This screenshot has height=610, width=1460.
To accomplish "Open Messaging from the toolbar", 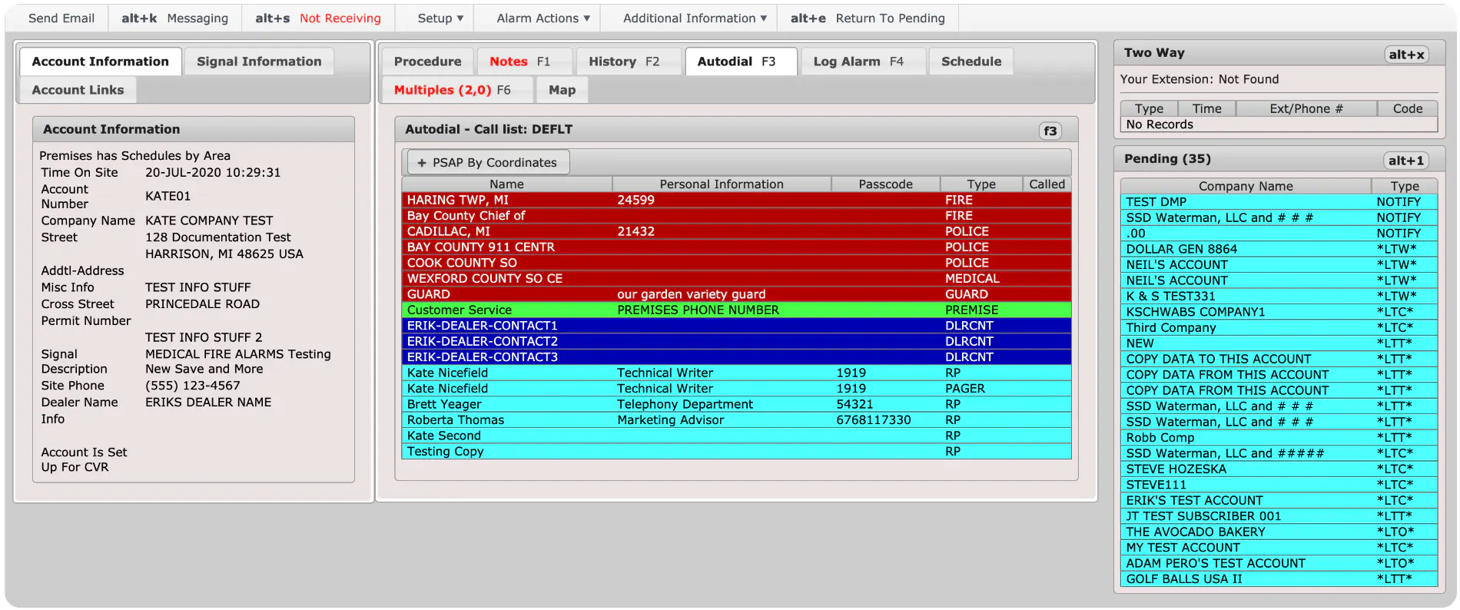I will click(x=174, y=18).
